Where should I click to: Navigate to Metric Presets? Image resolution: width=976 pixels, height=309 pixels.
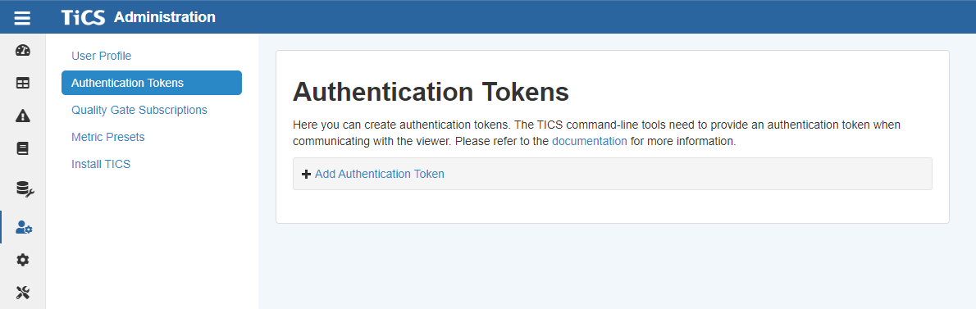coord(108,137)
